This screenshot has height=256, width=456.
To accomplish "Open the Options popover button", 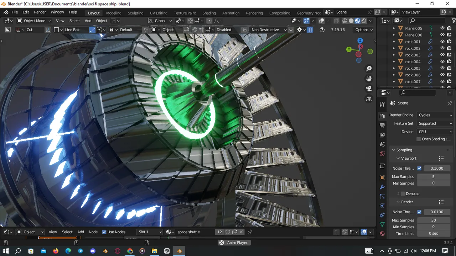I will click(364, 30).
